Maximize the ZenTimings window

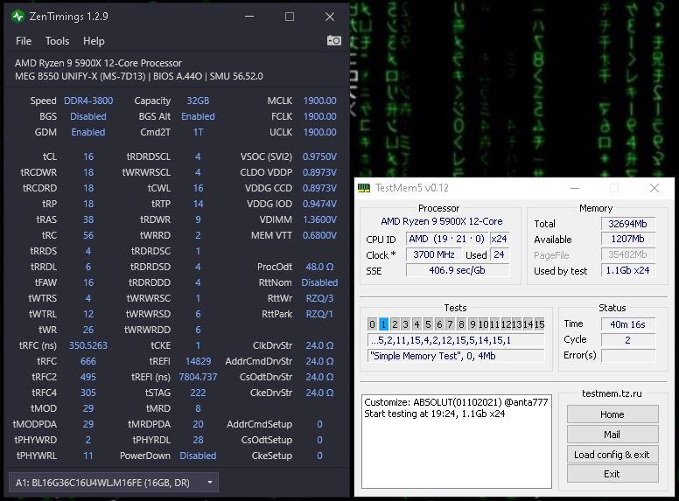tap(290, 17)
